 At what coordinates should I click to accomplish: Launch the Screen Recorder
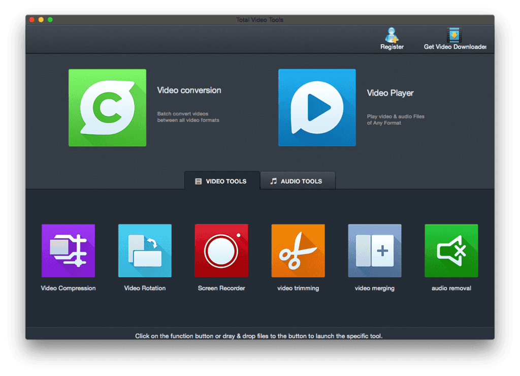[x=221, y=249]
